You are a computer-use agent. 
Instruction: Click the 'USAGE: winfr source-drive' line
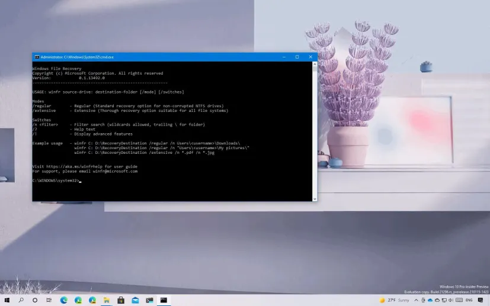(x=108, y=92)
